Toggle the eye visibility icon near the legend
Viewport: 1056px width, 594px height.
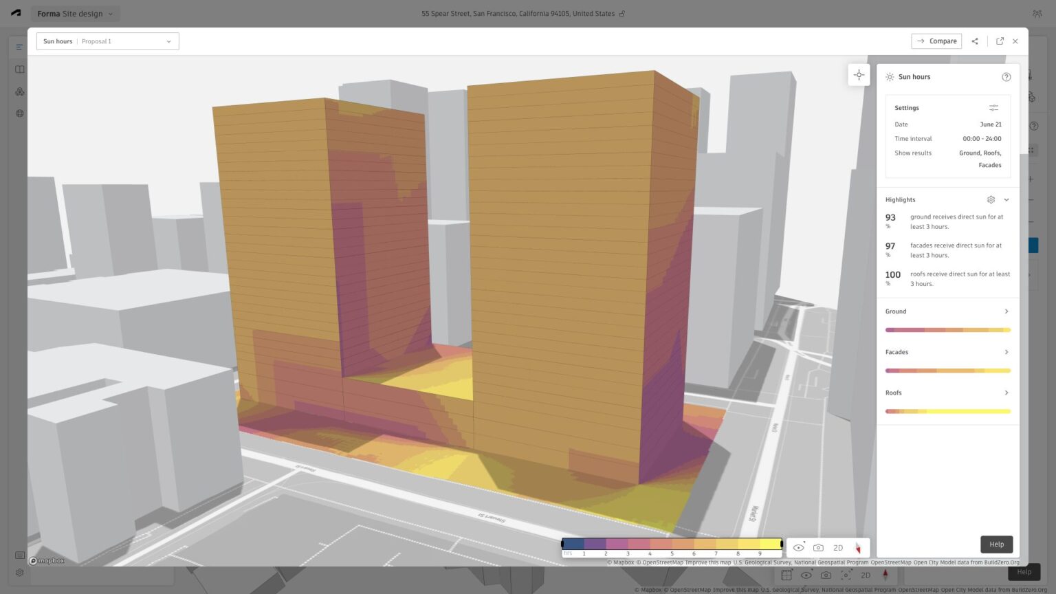tap(798, 547)
